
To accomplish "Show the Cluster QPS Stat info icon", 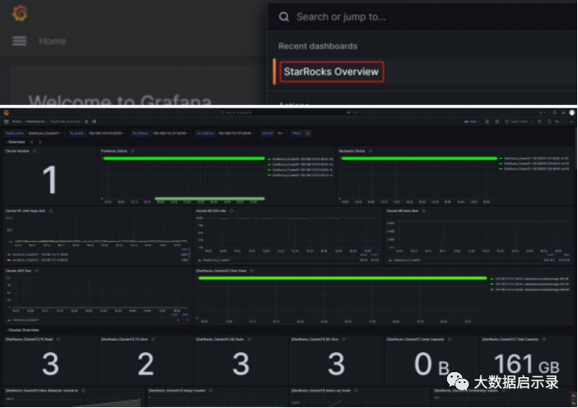I will coord(37,271).
